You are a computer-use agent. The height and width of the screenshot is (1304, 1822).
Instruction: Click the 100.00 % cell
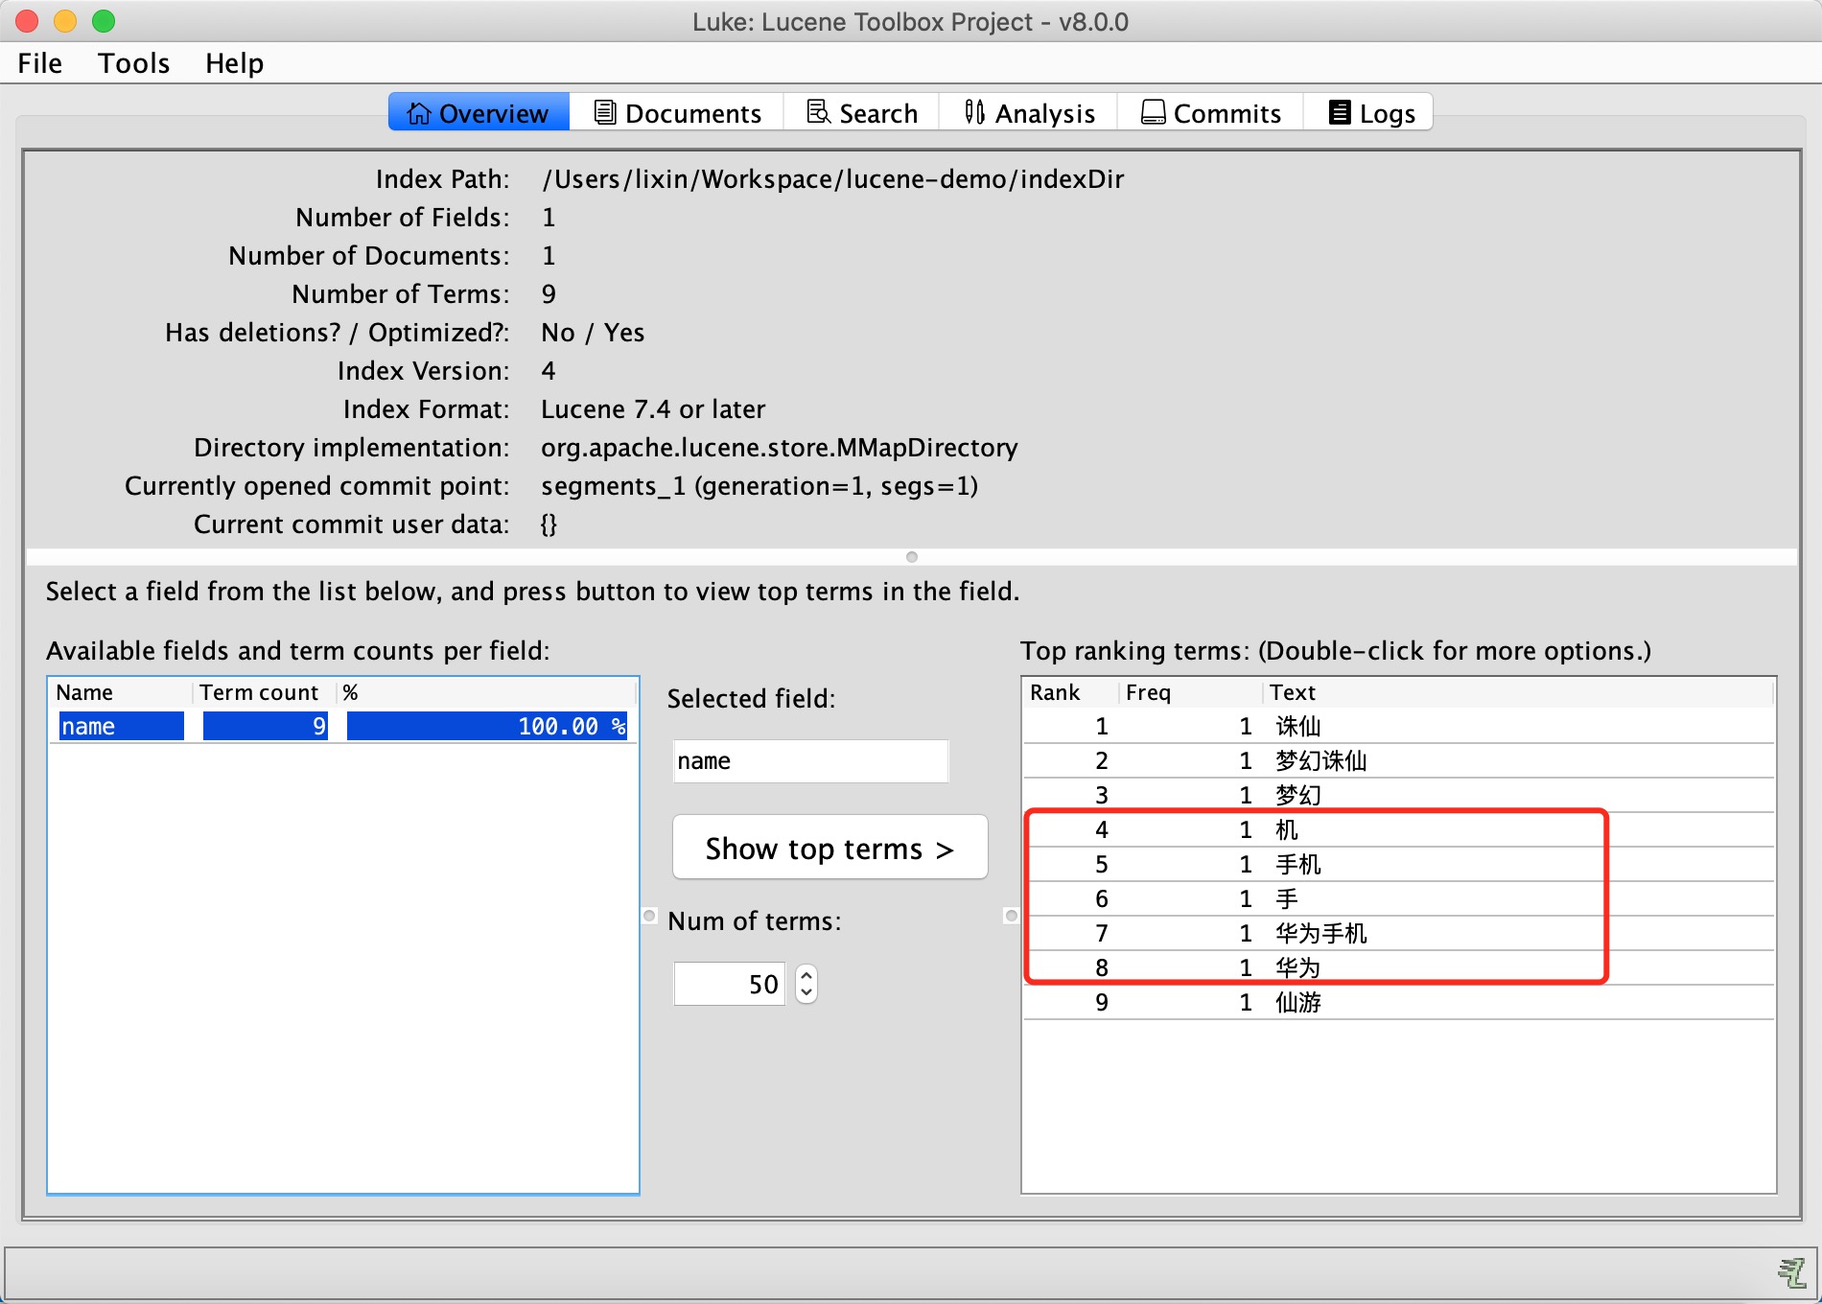(487, 726)
